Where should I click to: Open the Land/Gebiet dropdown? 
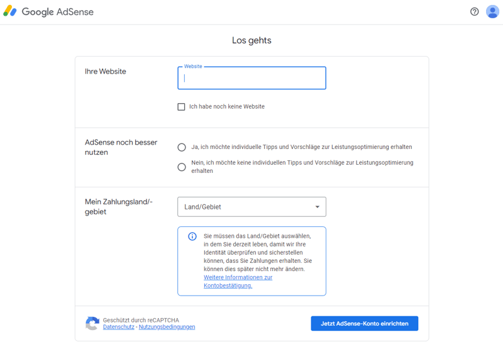(251, 207)
